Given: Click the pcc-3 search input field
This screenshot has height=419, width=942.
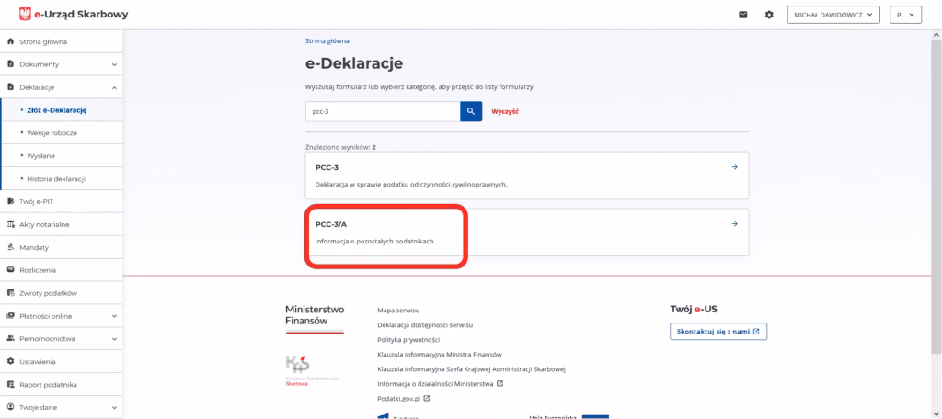Looking at the screenshot, I should pos(383,111).
